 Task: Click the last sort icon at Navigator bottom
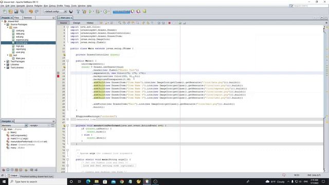(x=36, y=170)
